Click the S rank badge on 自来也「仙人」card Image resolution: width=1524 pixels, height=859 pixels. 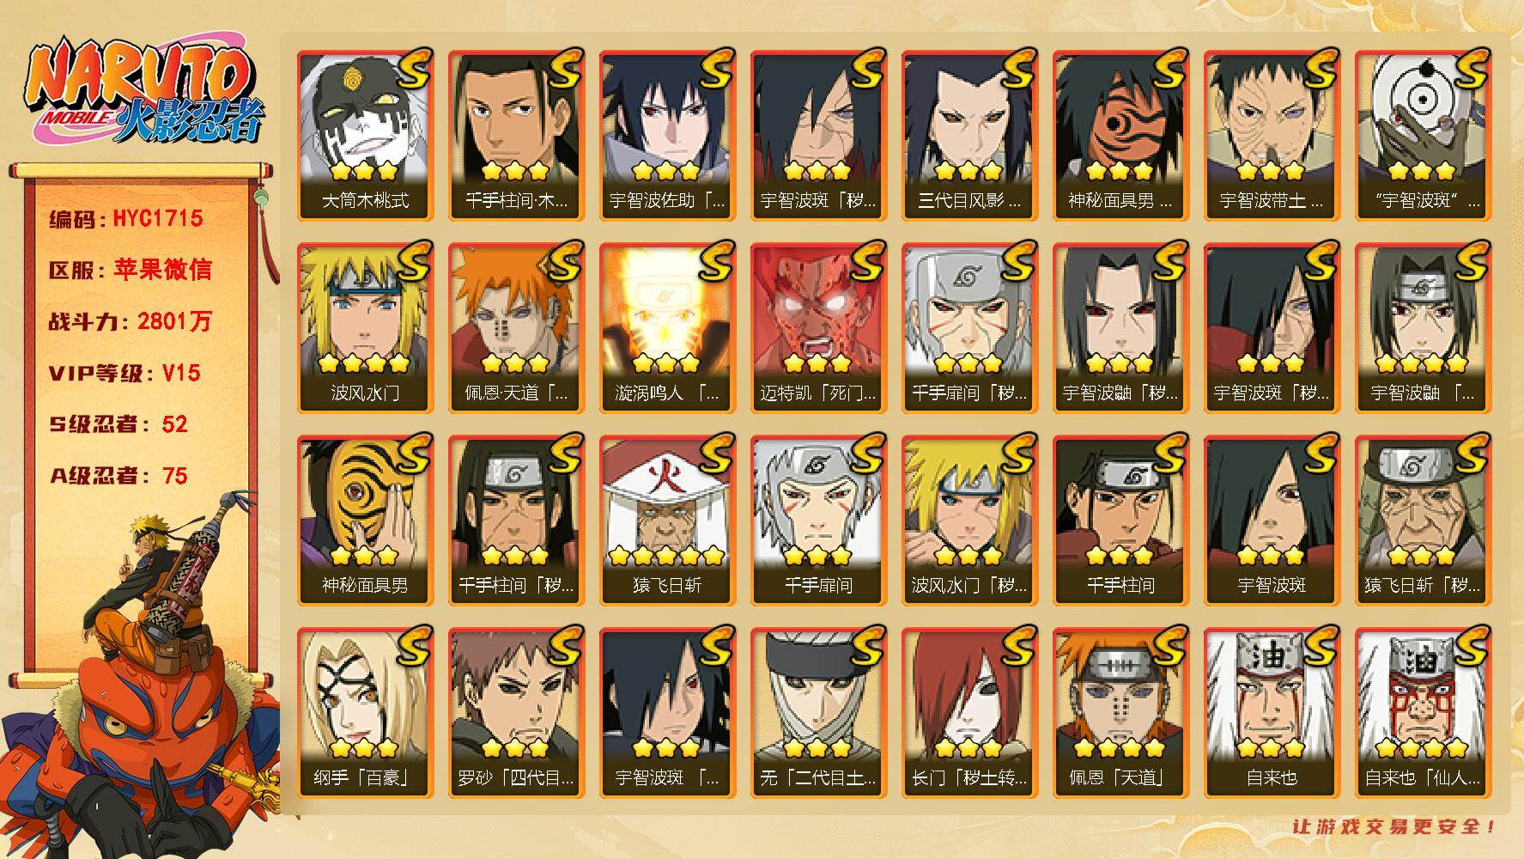coord(1470,646)
